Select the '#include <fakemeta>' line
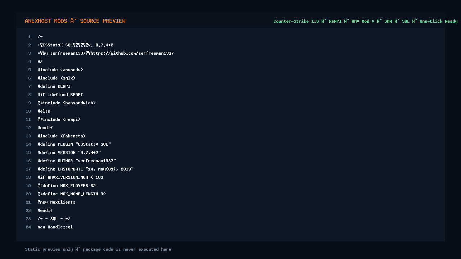The height and width of the screenshot is (259, 461). coord(62,136)
